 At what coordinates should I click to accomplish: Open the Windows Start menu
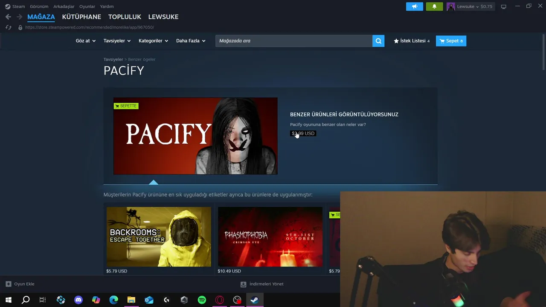pyautogui.click(x=8, y=300)
